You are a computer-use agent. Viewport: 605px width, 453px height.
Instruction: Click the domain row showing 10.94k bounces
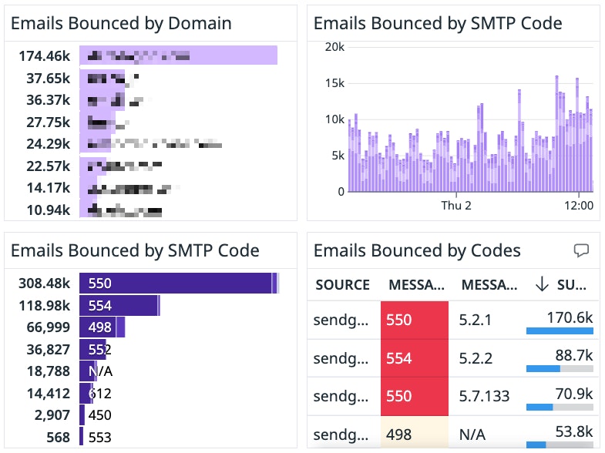click(x=88, y=210)
